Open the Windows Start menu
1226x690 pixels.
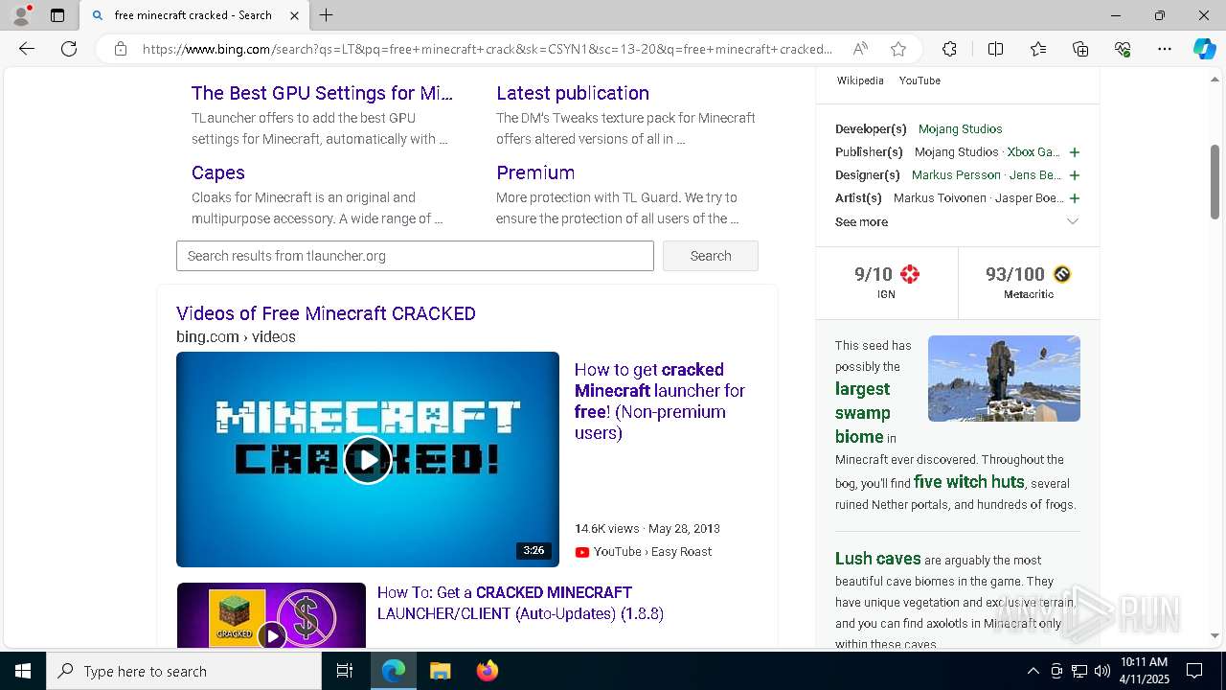click(23, 671)
